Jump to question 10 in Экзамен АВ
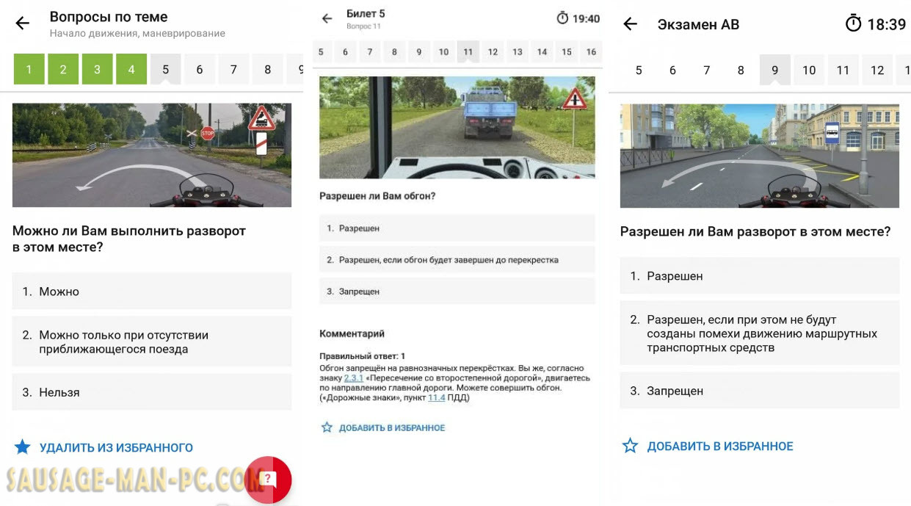 point(809,71)
